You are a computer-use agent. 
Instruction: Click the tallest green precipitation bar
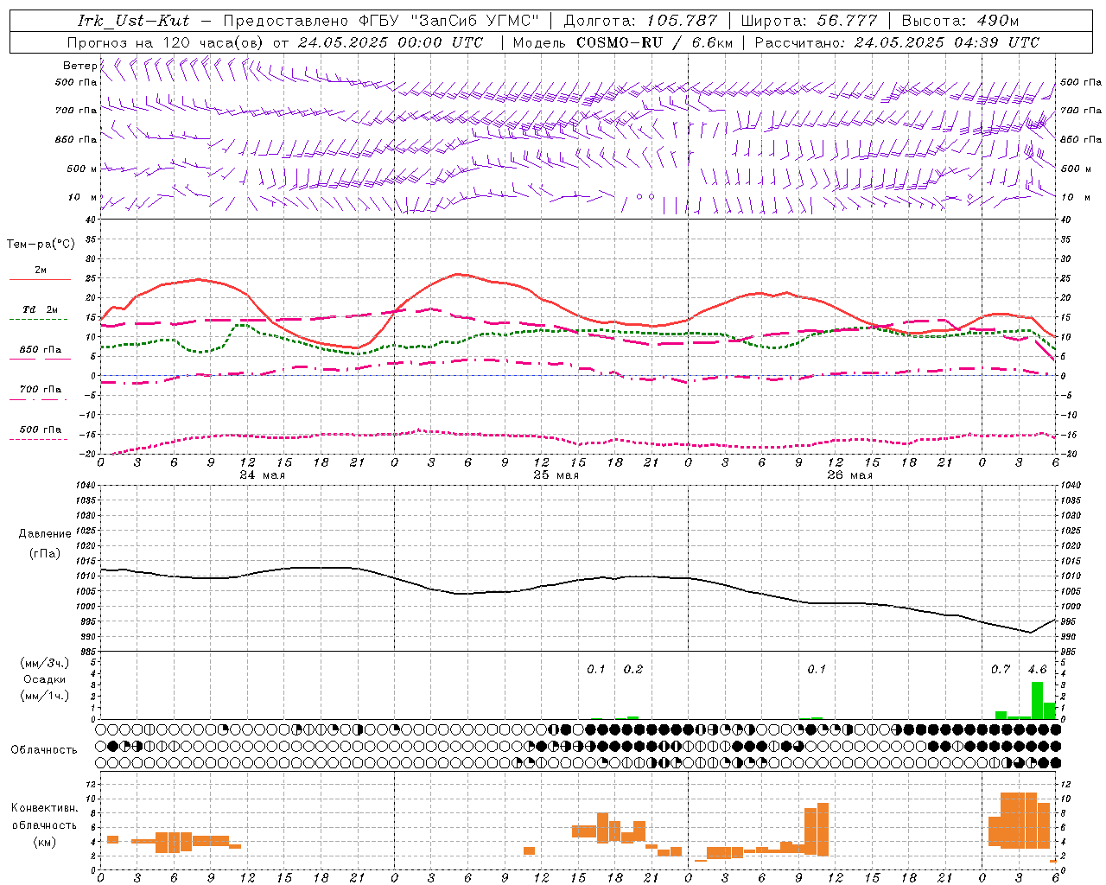(1037, 701)
